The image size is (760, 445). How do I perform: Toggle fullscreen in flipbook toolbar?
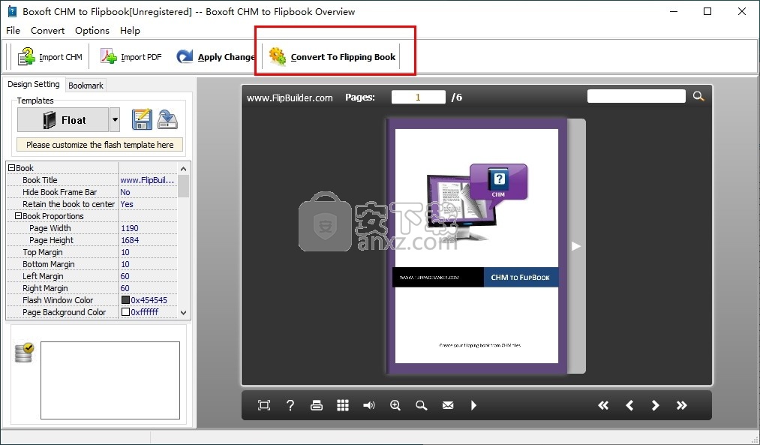coord(264,405)
